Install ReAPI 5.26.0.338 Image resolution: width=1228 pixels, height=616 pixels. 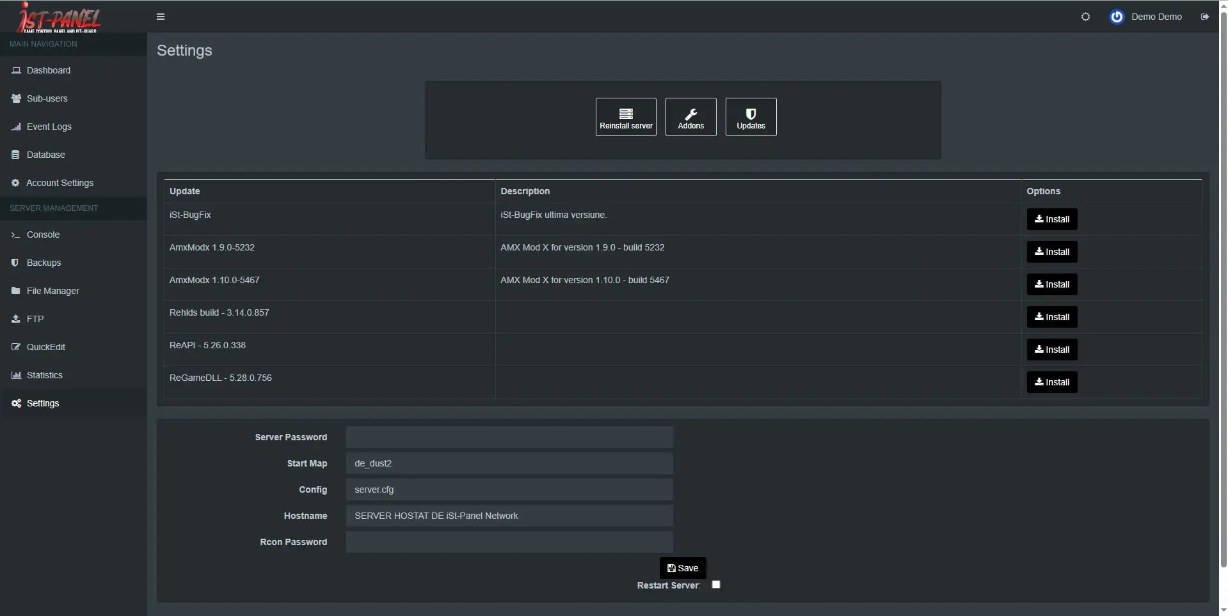pyautogui.click(x=1052, y=350)
